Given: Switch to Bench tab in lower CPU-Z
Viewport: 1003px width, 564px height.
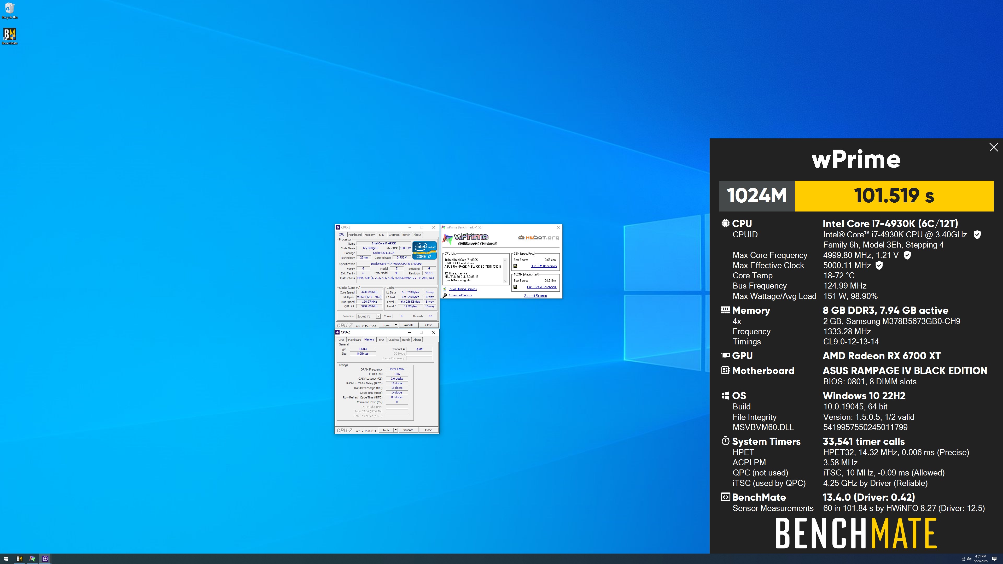Looking at the screenshot, I should 406,340.
